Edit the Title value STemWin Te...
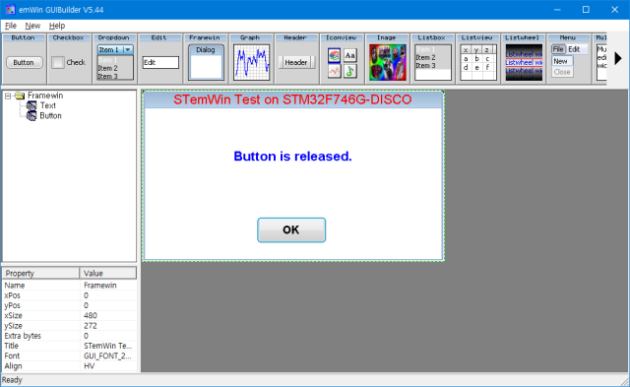 pyautogui.click(x=109, y=346)
